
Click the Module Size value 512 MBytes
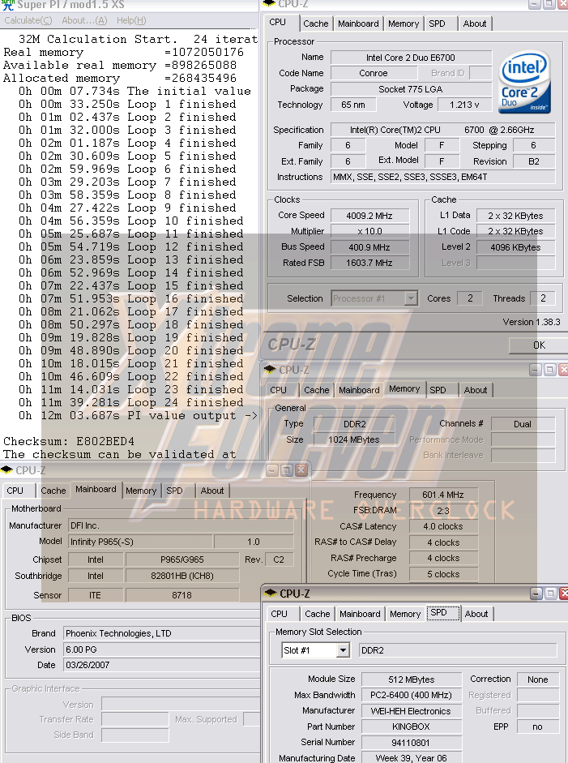[x=412, y=679]
